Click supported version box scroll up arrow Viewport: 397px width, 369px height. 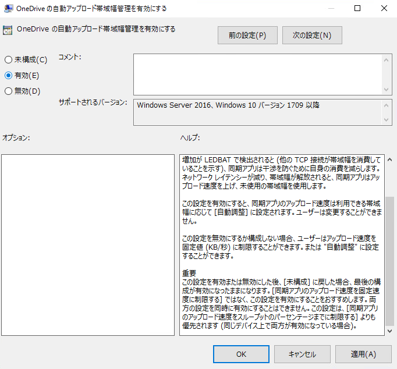(x=386, y=105)
